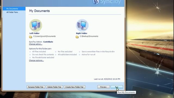This screenshot has width=174, height=98.
Task: Click the folder icon beside C:\Backup\Documents
Action: (77, 37)
